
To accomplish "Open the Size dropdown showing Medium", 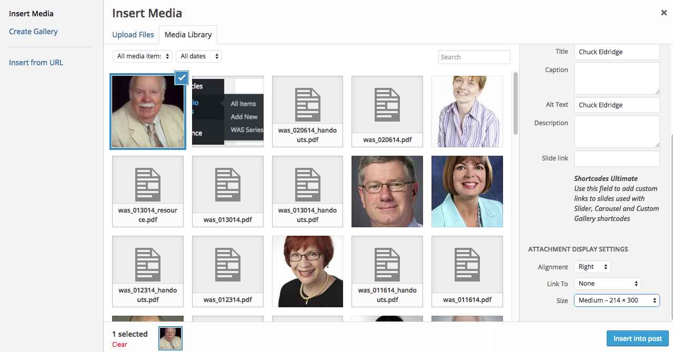I will 617,300.
